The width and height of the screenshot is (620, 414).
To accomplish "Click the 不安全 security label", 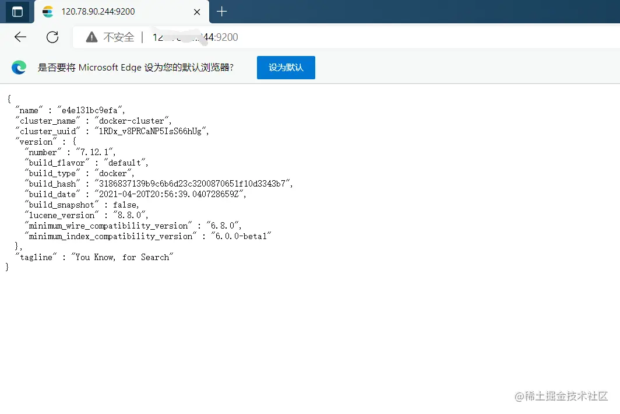I will click(x=119, y=37).
